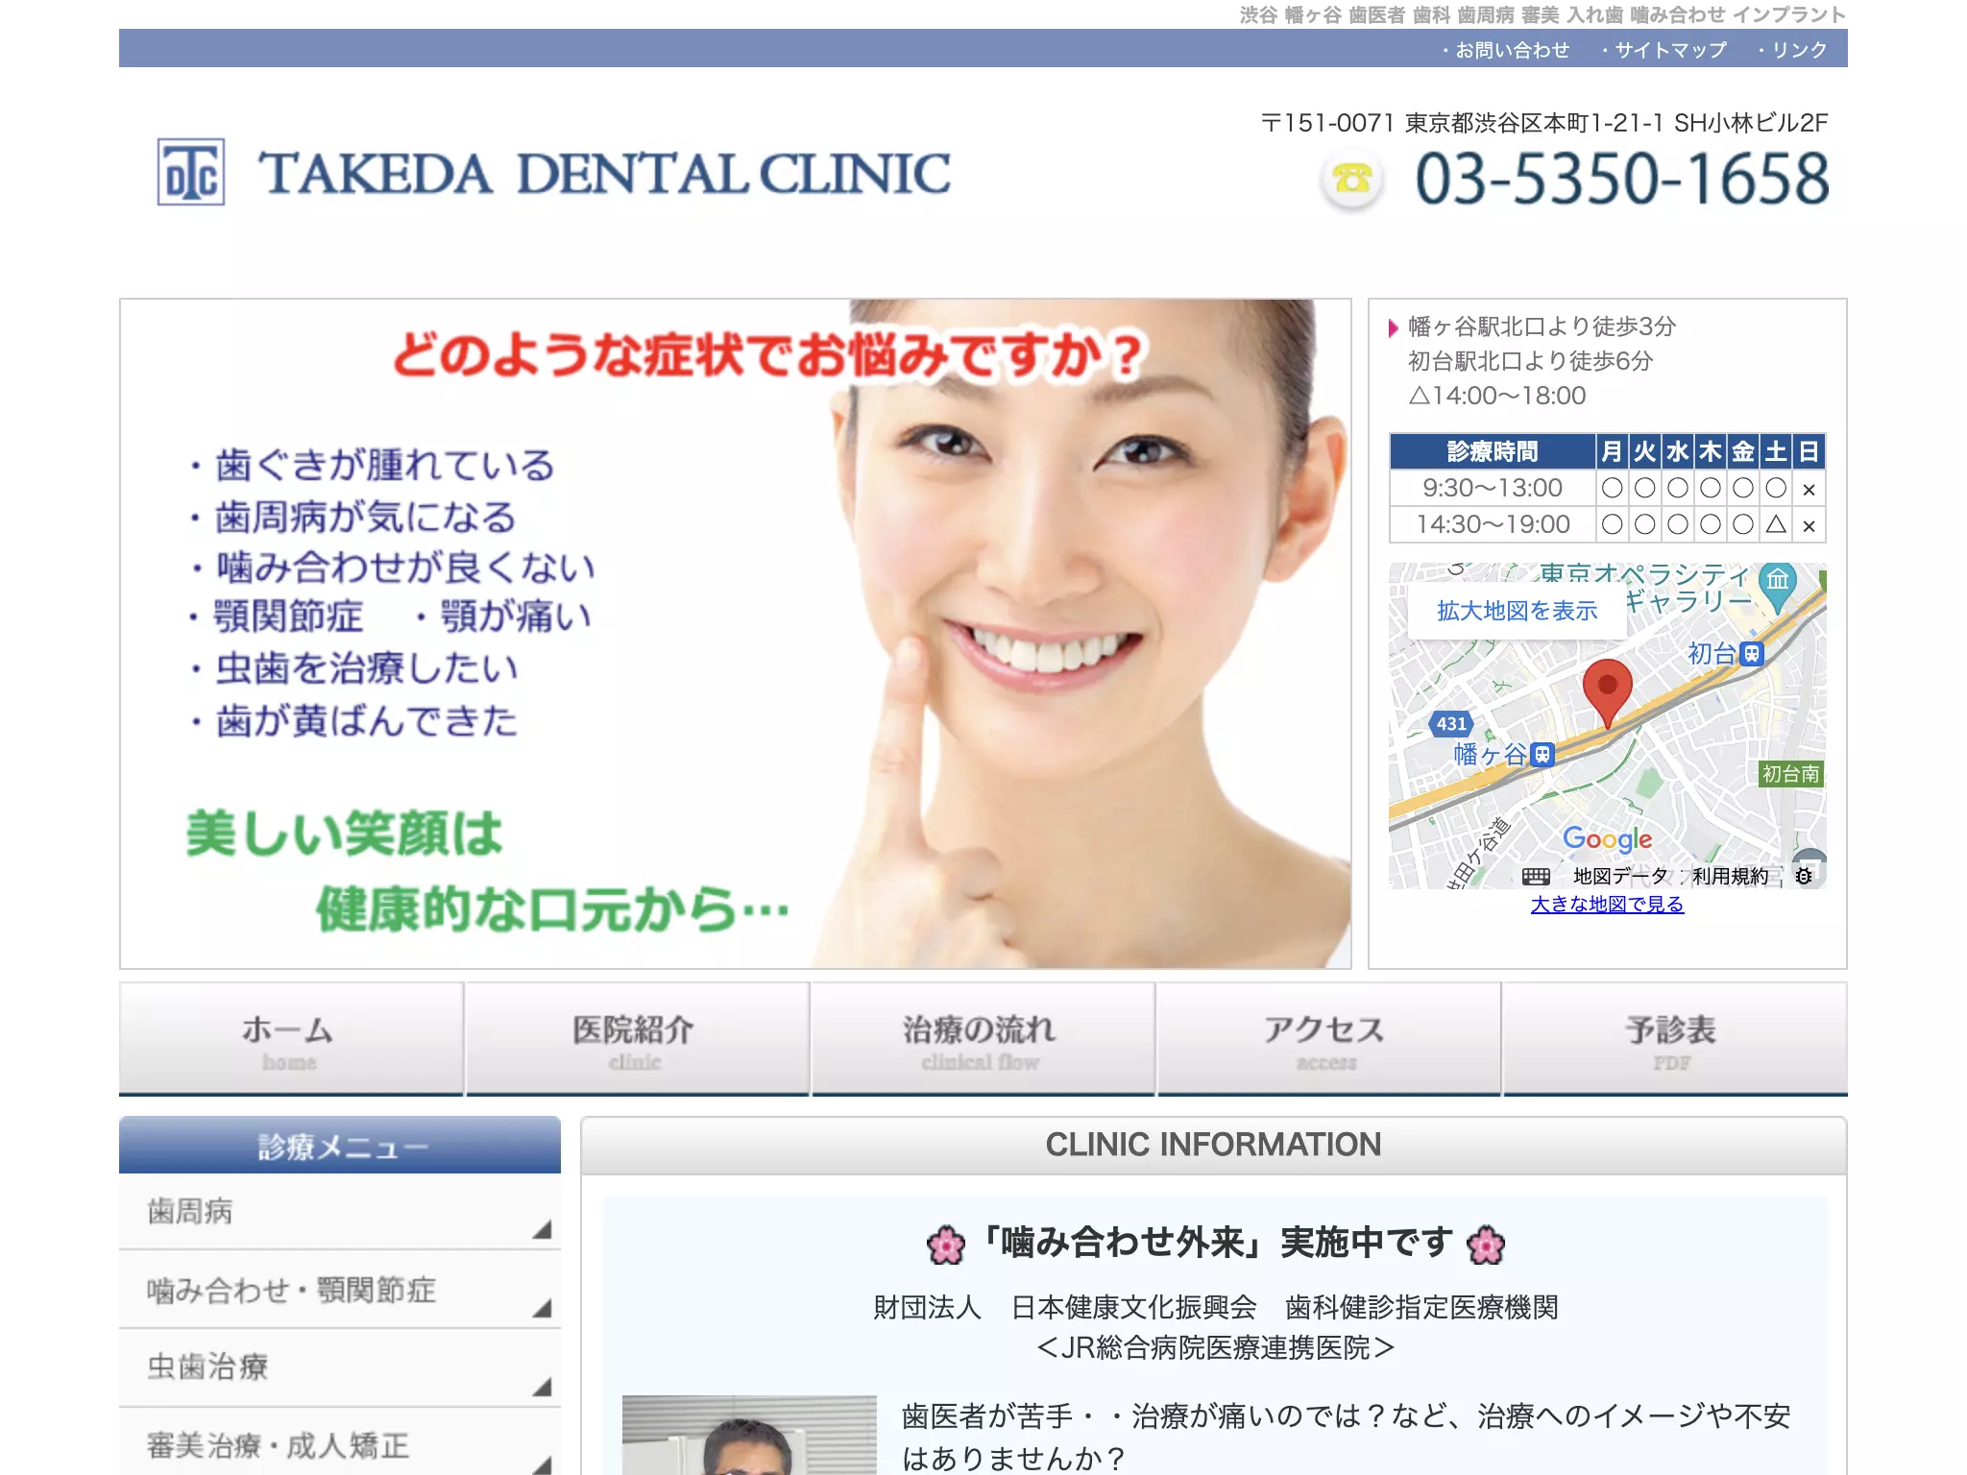This screenshot has width=1967, height=1475.
Task: Click the smiling woman hero banner image
Action: pos(736,634)
